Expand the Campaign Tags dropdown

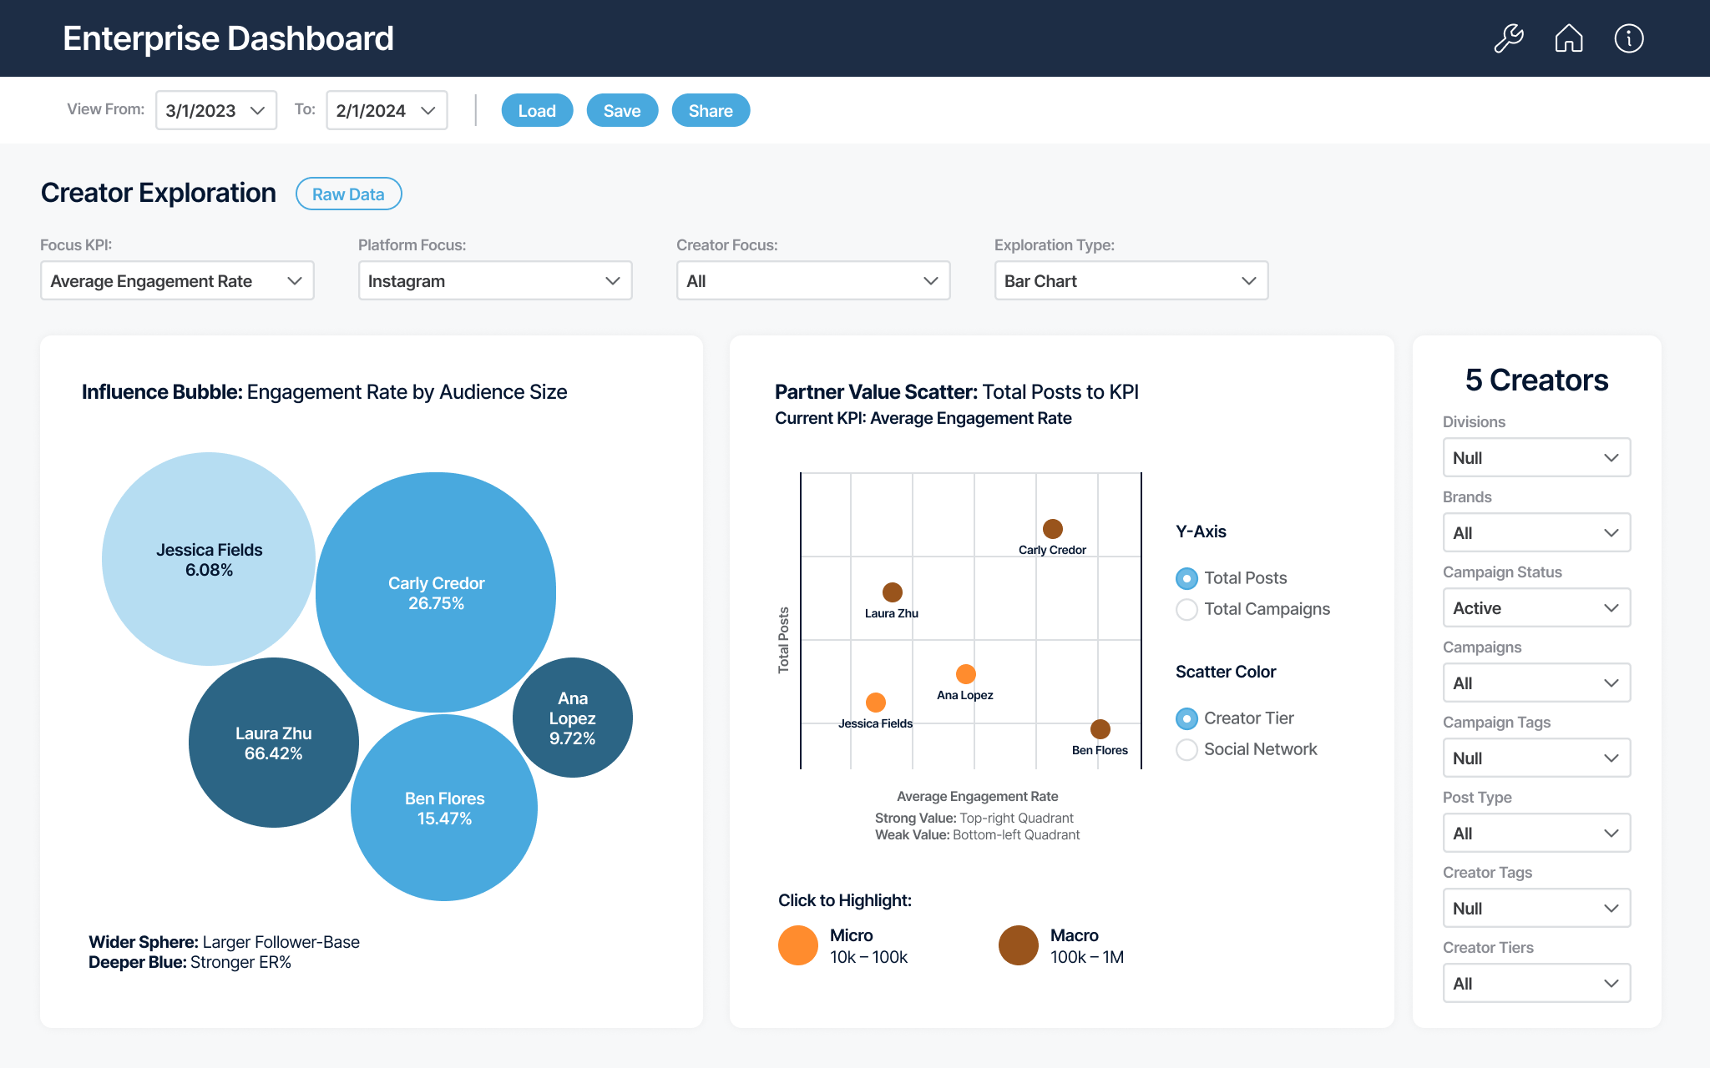1536,758
